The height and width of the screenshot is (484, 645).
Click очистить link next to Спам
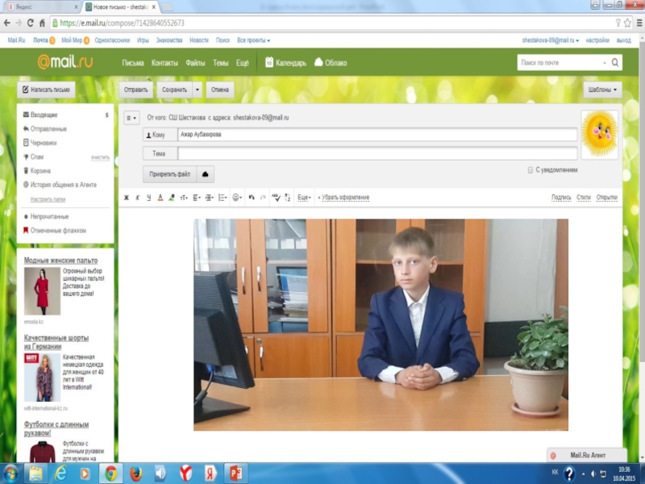pos(100,157)
